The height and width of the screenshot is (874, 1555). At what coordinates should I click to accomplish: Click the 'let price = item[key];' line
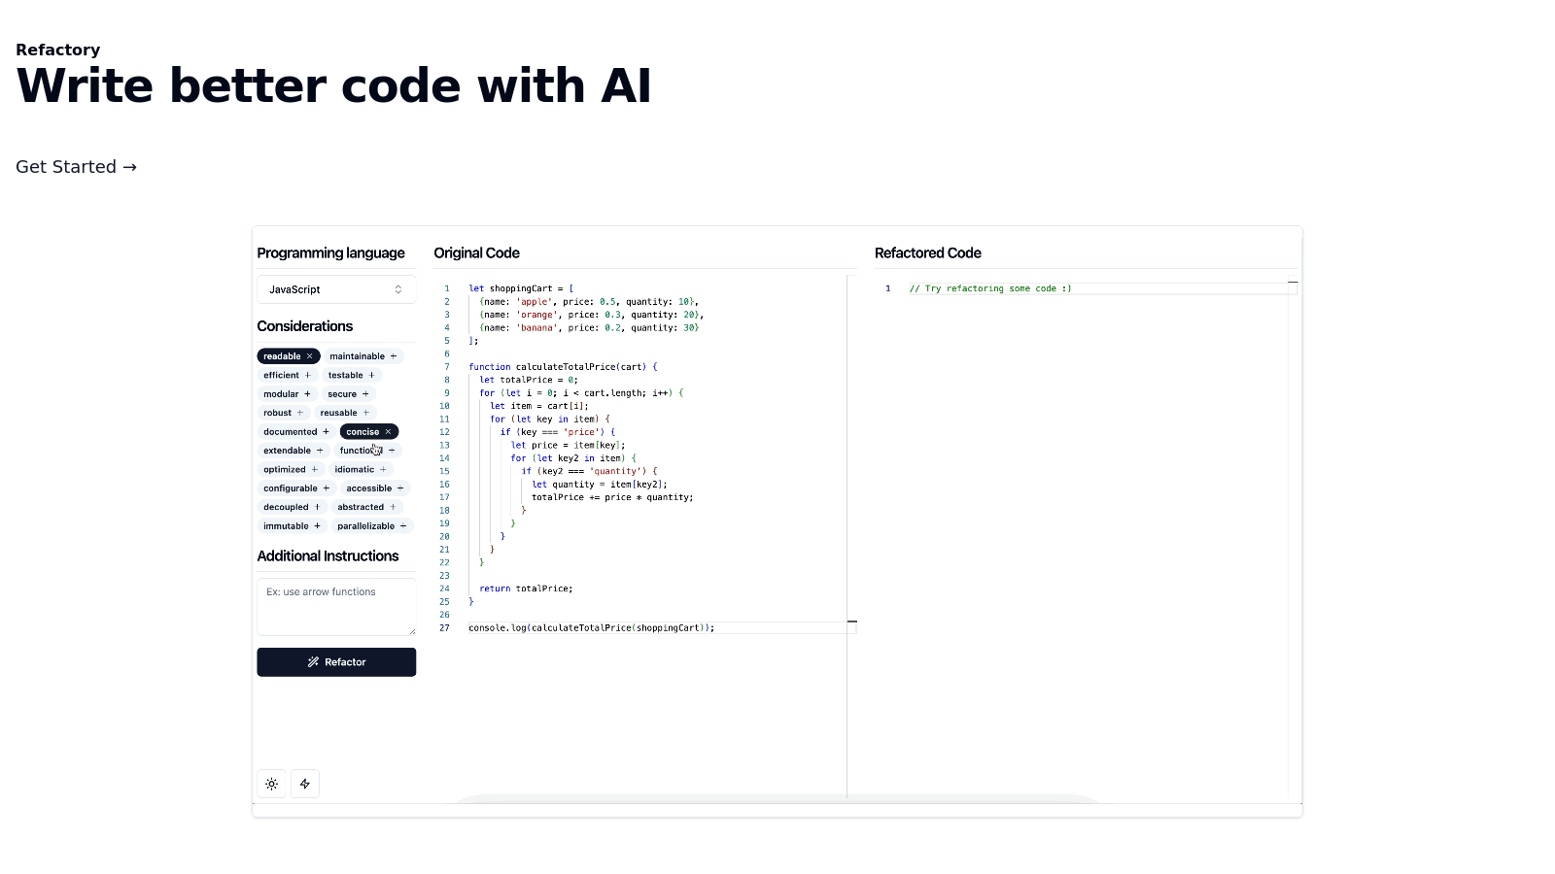[x=569, y=445]
